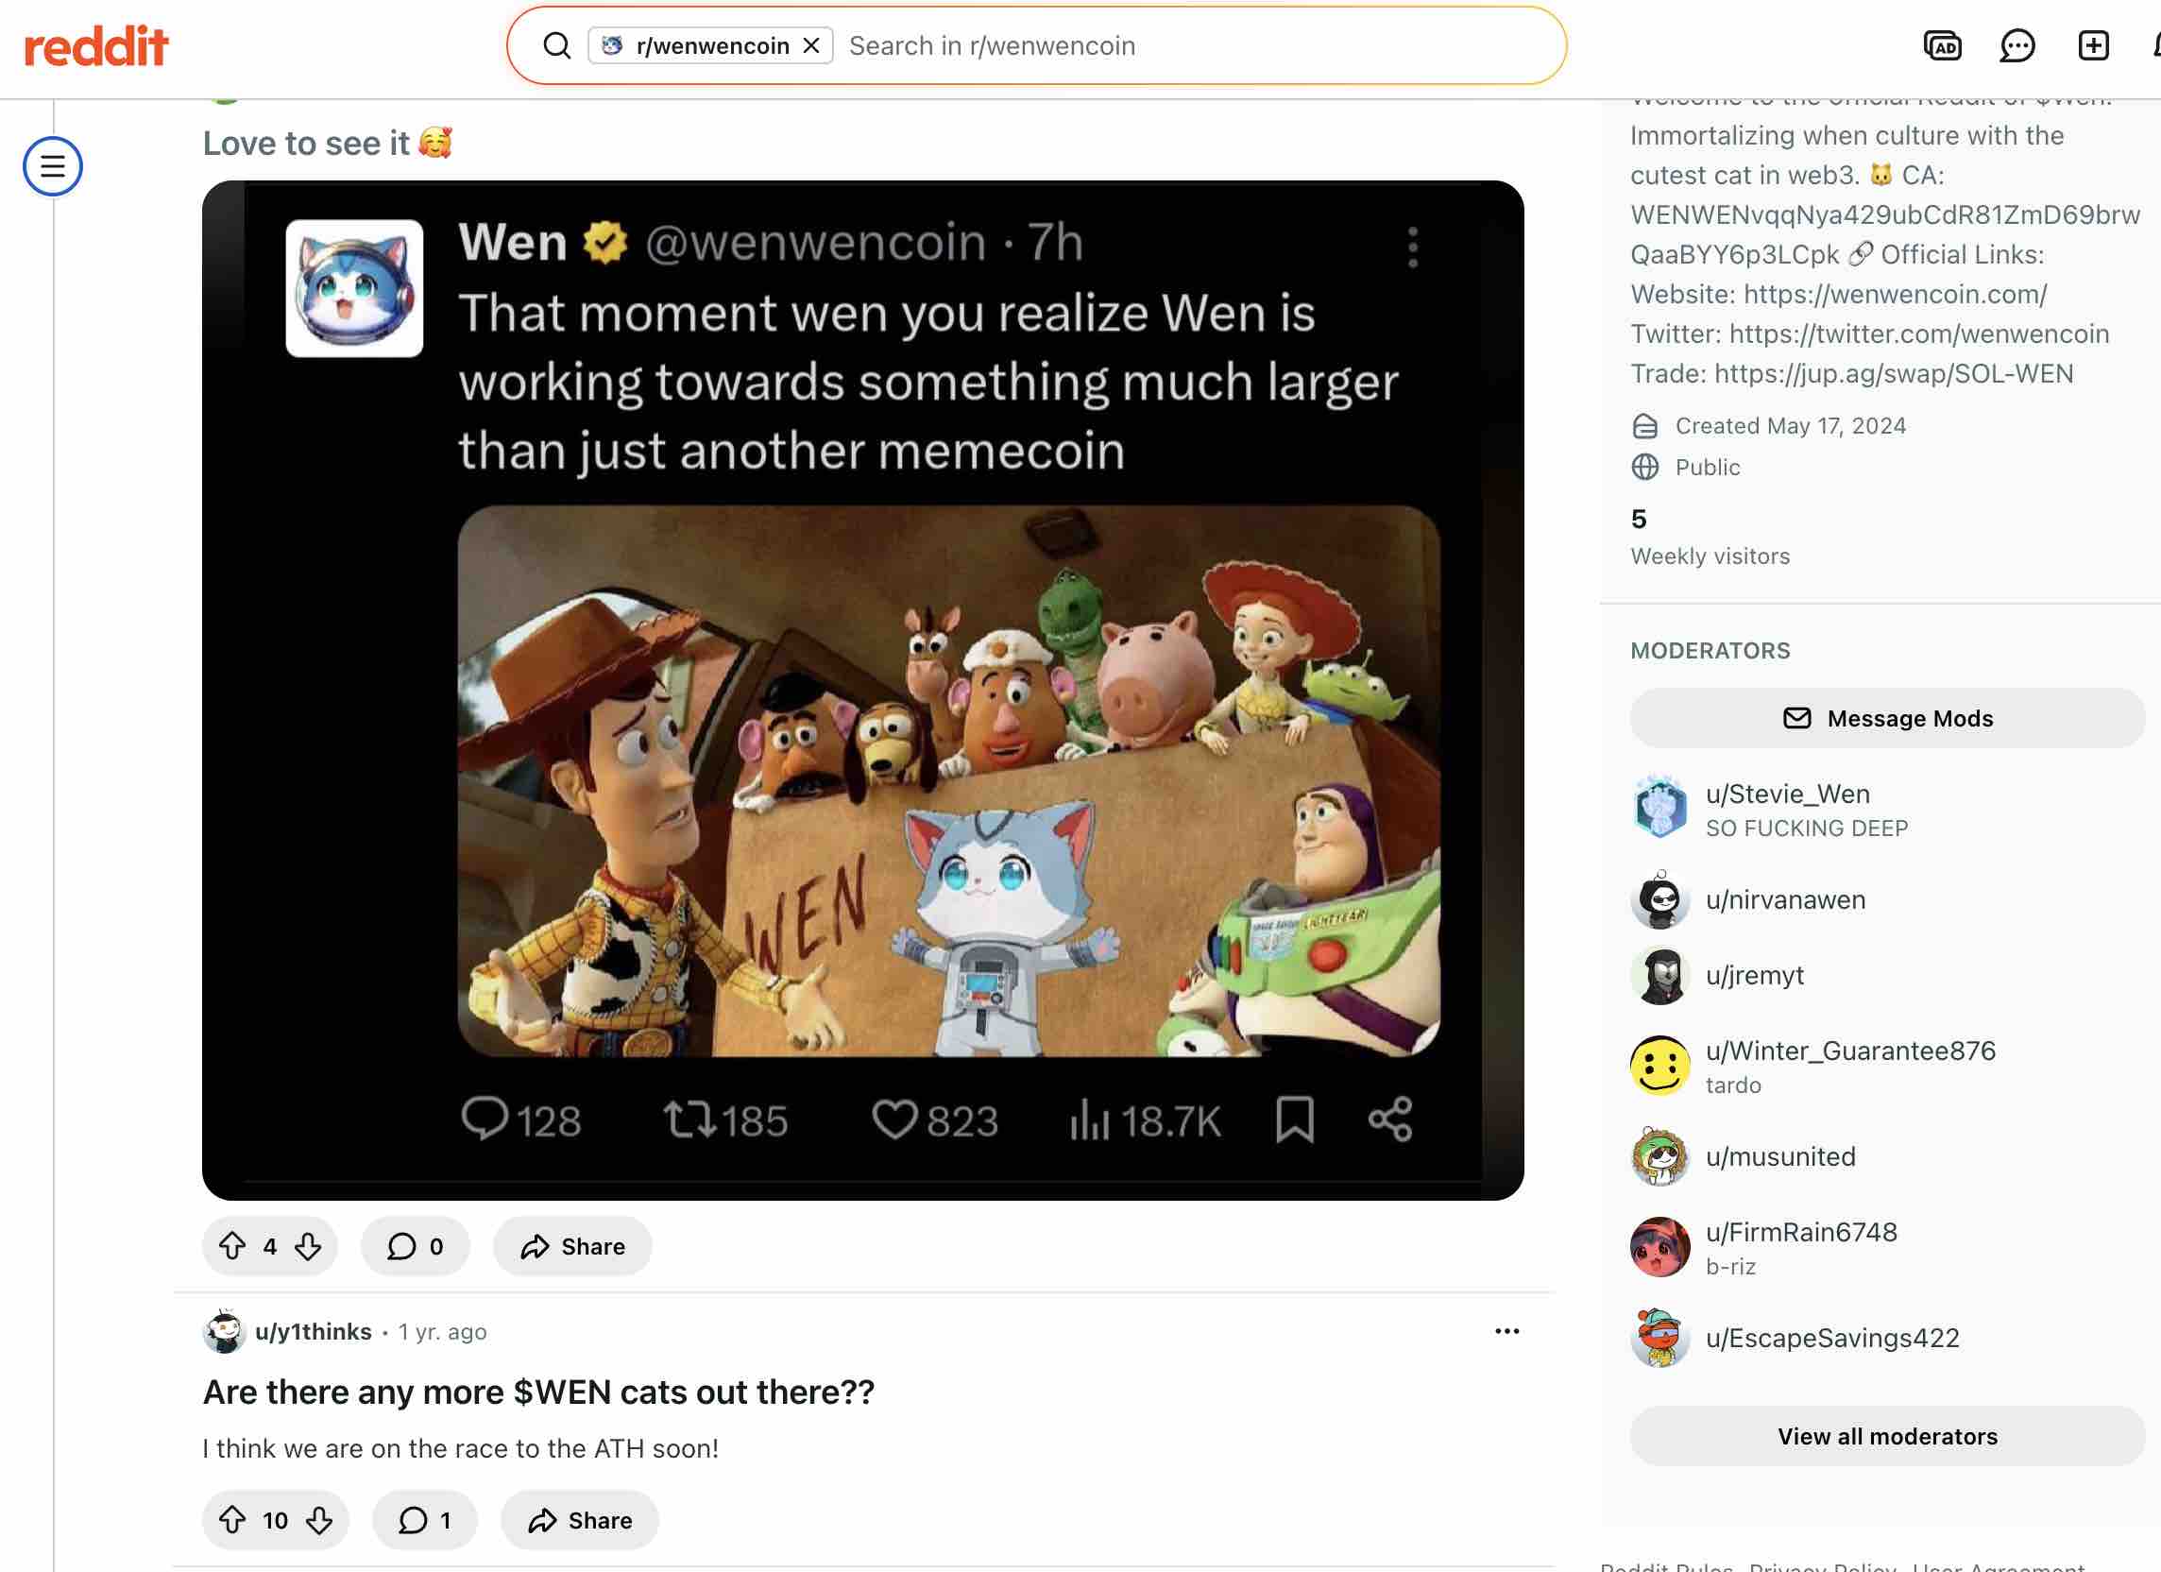Image resolution: width=2161 pixels, height=1572 pixels.
Task: Open the 'Love to see it' post title
Action: point(327,143)
